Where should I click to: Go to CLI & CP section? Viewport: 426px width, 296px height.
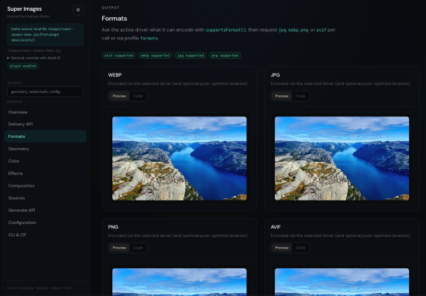(x=46, y=235)
